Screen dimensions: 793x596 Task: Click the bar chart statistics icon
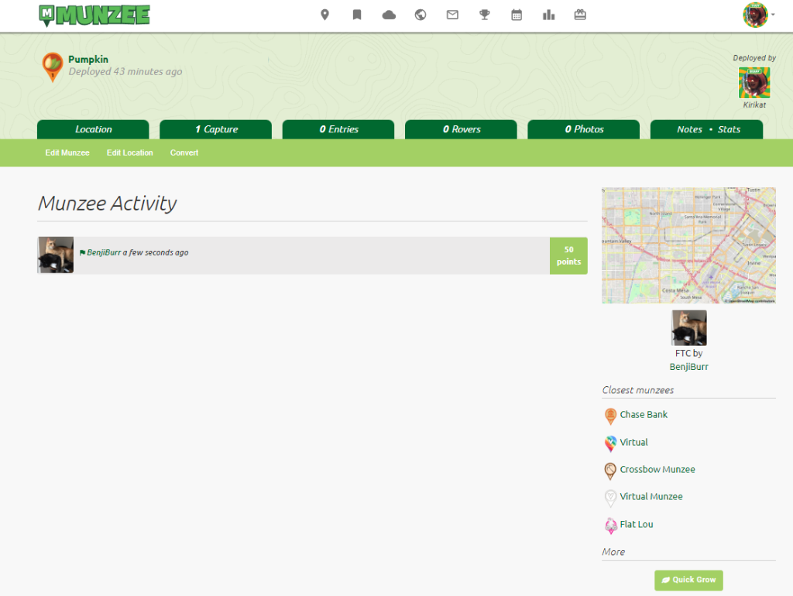coord(549,15)
